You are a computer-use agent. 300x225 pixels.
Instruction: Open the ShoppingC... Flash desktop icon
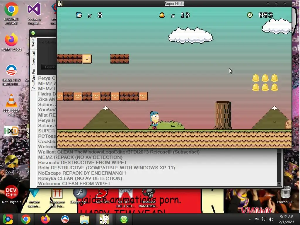tap(80, 196)
